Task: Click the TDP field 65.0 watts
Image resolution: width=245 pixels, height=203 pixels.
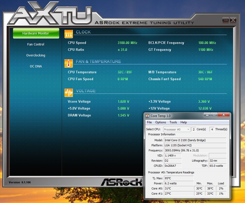Action: (218, 166)
